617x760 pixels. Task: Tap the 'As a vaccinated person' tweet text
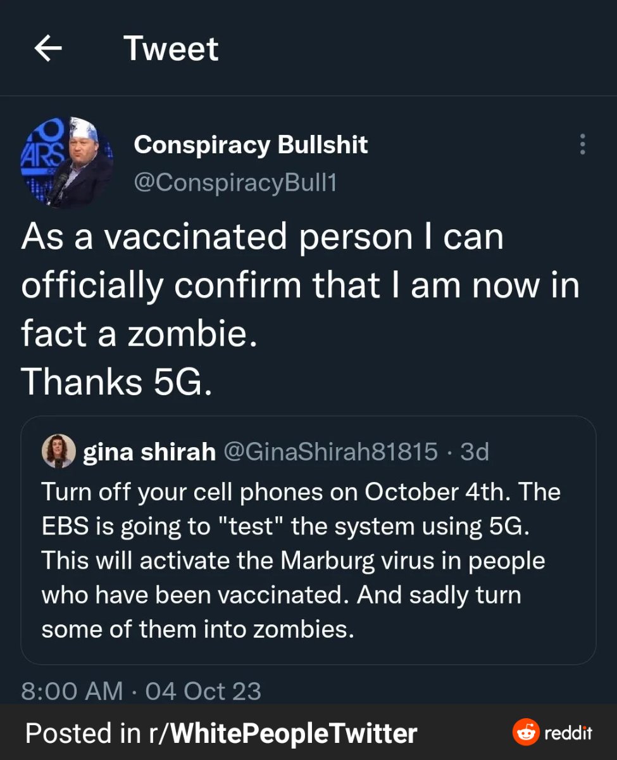pos(262,237)
